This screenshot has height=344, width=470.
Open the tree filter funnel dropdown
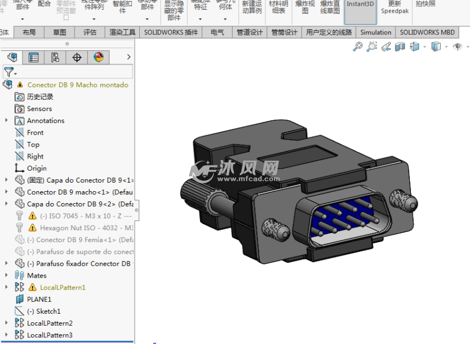point(10,72)
